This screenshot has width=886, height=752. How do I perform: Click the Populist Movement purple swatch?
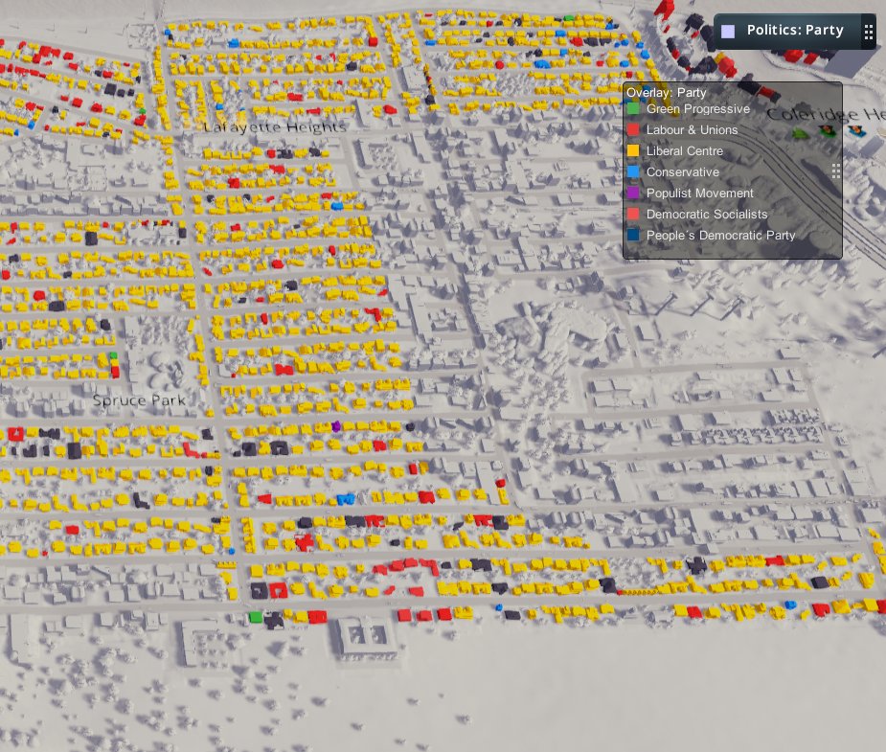[633, 193]
